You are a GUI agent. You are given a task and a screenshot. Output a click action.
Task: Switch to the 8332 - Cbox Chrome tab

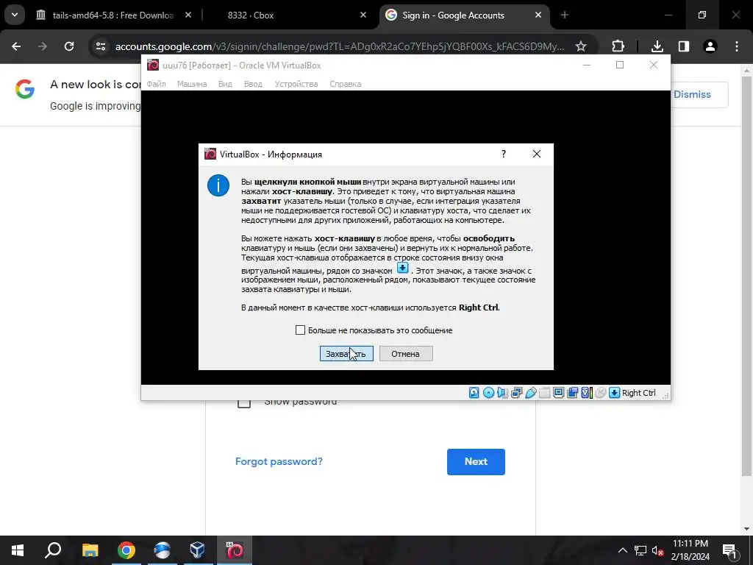click(x=251, y=15)
